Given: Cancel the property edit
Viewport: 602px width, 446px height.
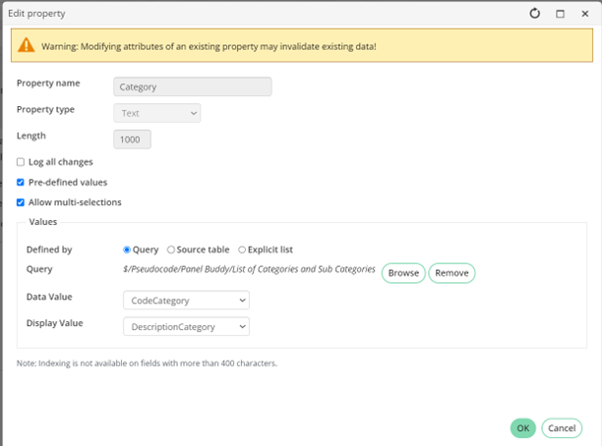Looking at the screenshot, I should click(x=562, y=428).
